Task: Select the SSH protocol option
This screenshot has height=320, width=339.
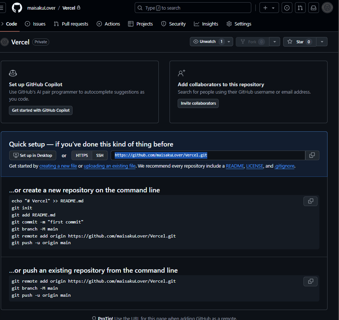Action: tap(100, 155)
